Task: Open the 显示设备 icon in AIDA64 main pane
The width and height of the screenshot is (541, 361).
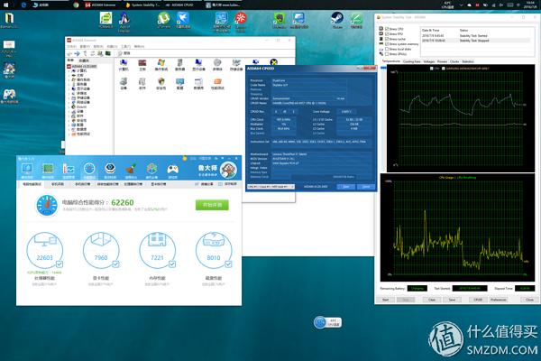Action: pos(198,64)
